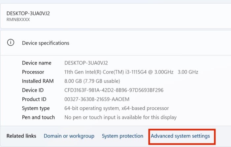This screenshot has height=147, width=231.
Task: Open the System protection link
Action: pyautogui.click(x=122, y=136)
